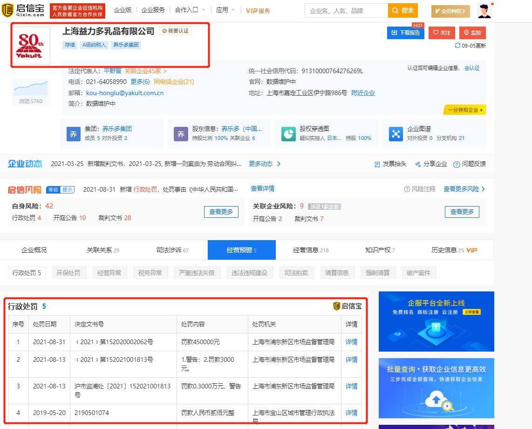Image resolution: width=532 pixels, height=429 pixels.
Task: Click the company search input field
Action: coord(345,10)
